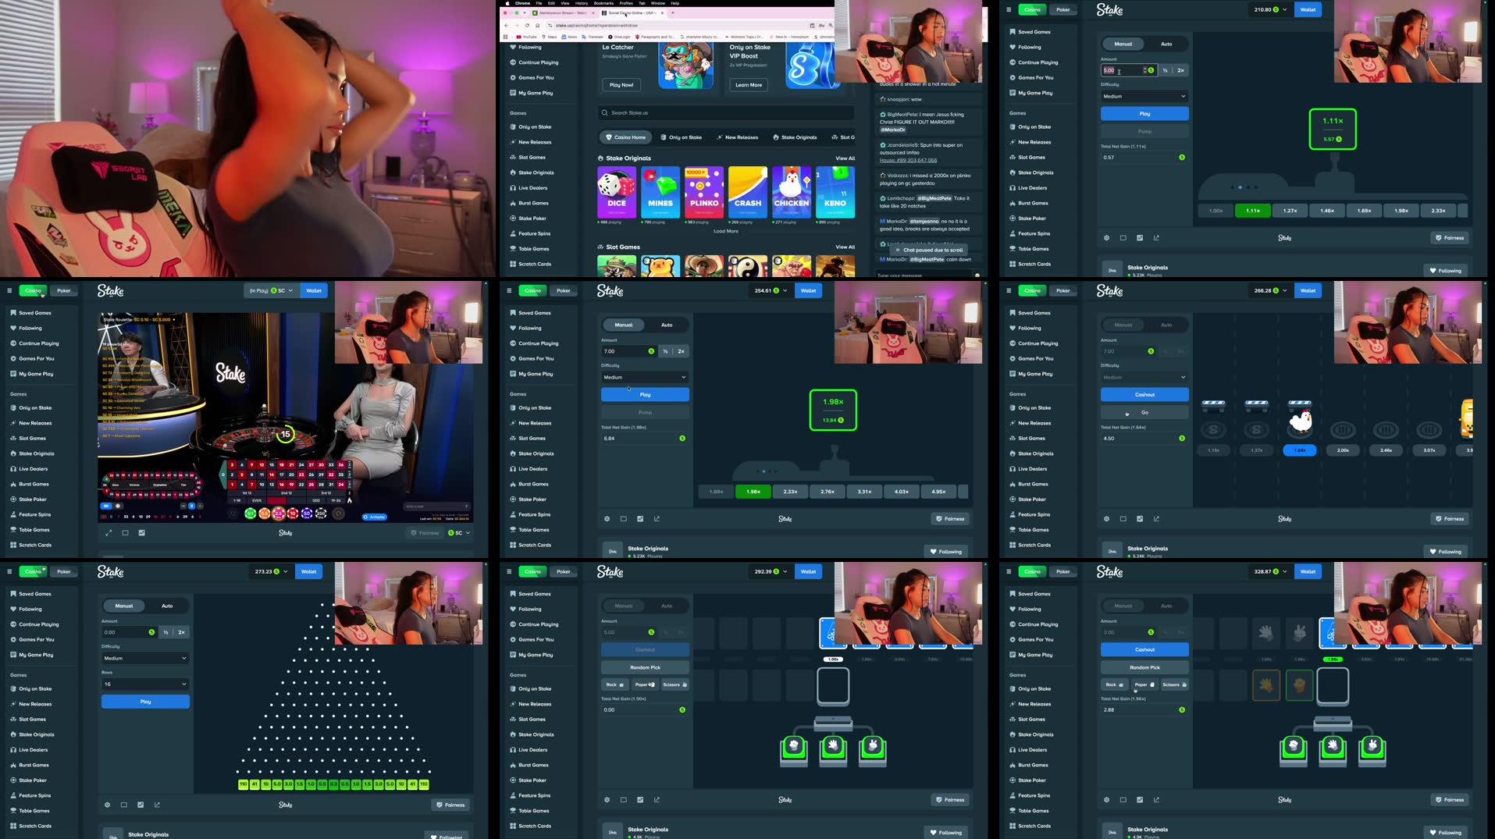Open game settings gear in 210.80 frame
The image size is (1495, 839).
click(x=1106, y=238)
